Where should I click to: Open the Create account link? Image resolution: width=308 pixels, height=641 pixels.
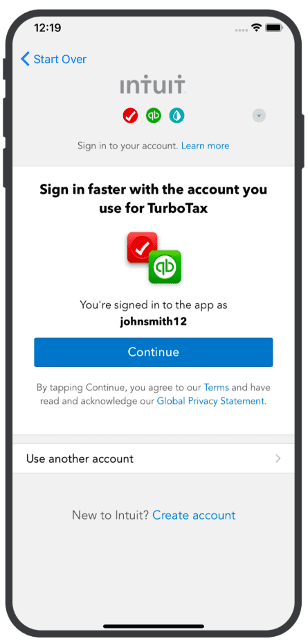[194, 515]
